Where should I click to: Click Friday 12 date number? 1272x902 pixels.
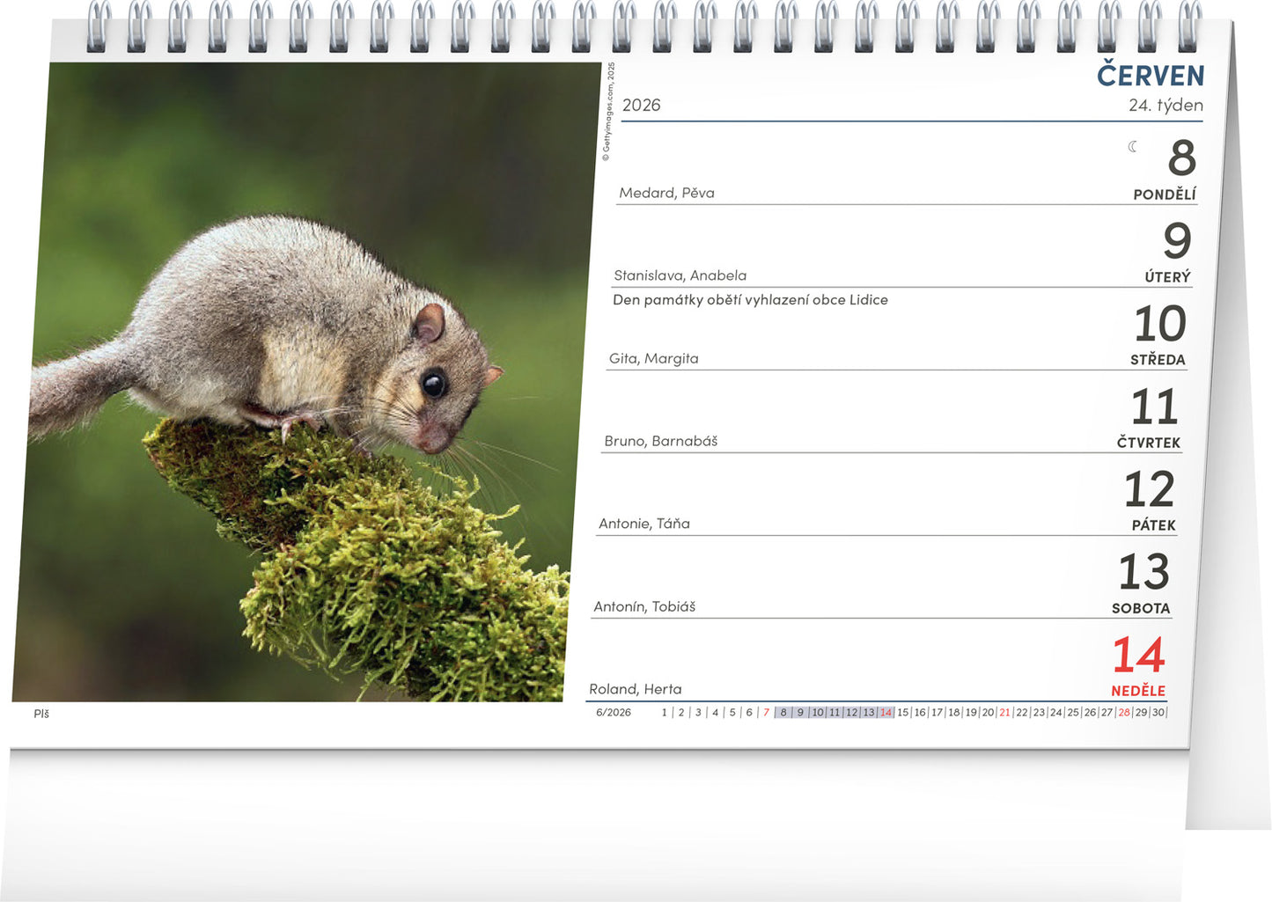[x=1149, y=489]
